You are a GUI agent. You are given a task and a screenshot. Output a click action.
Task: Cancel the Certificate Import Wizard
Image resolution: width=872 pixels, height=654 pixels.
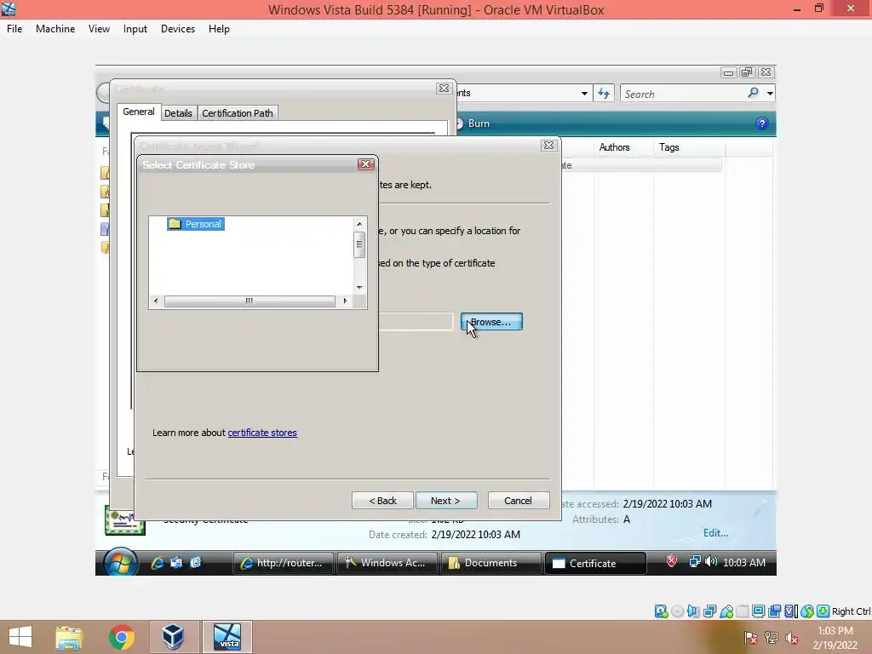coord(519,501)
